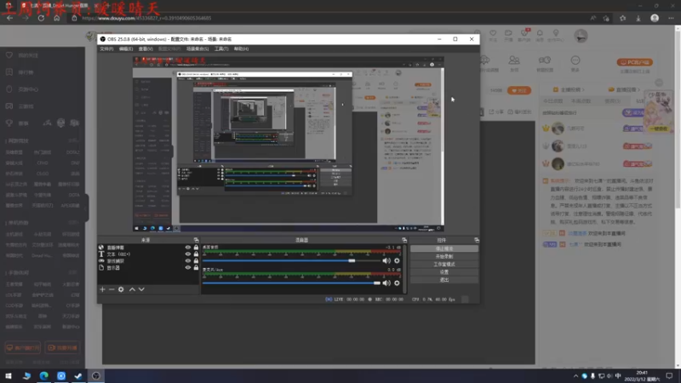Click the orange PC client button
Viewport: 681px width, 383px height.
(634, 62)
